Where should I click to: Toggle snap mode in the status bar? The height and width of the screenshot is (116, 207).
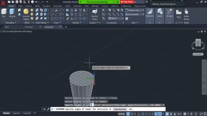[132, 114]
